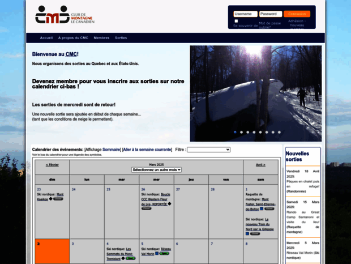Select the first slideshow dot indicator

coord(235,133)
